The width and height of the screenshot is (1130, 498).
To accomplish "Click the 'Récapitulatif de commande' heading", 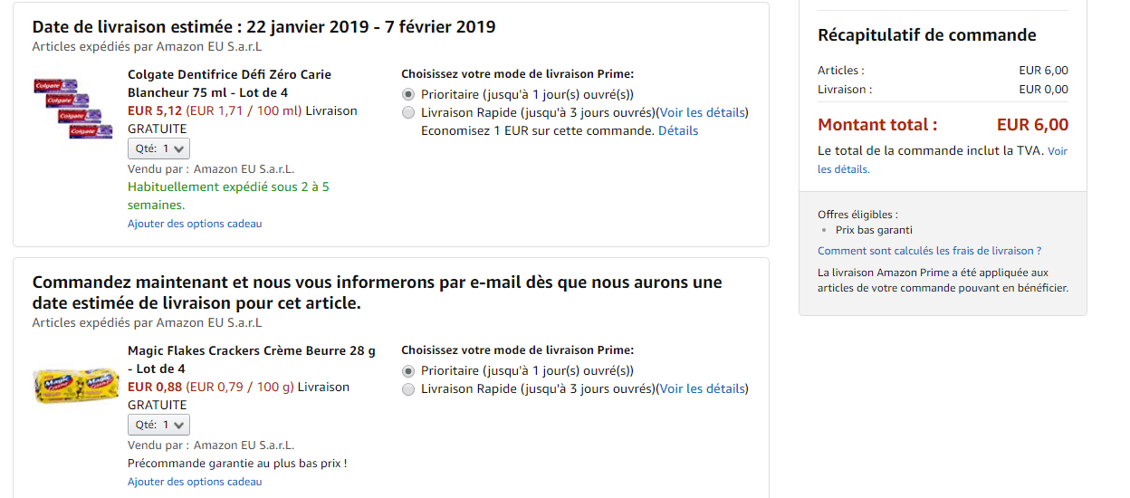I will pyautogui.click(x=926, y=35).
